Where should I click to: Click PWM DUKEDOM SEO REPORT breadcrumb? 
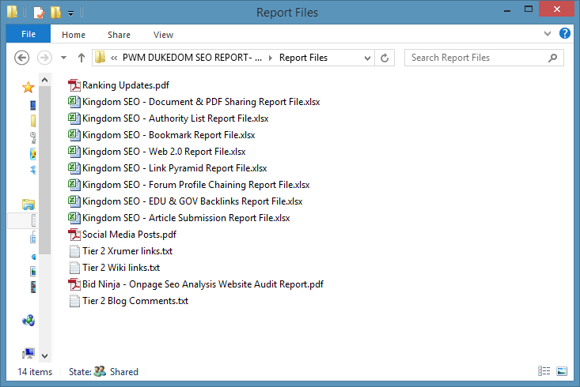click(x=192, y=58)
